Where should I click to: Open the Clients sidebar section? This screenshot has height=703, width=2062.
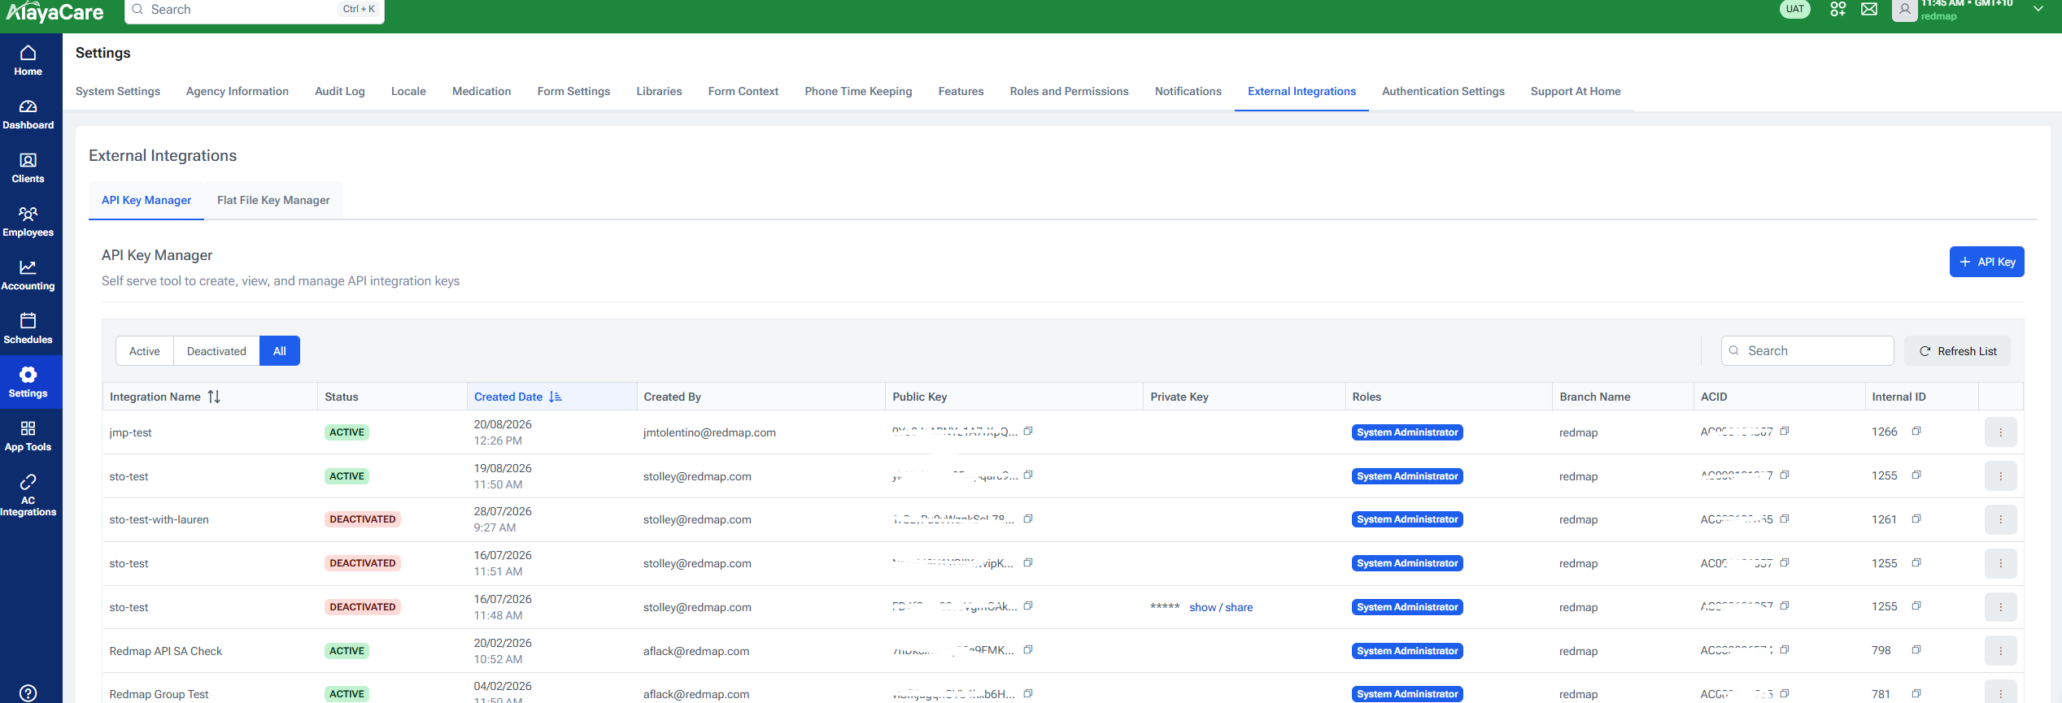28,168
